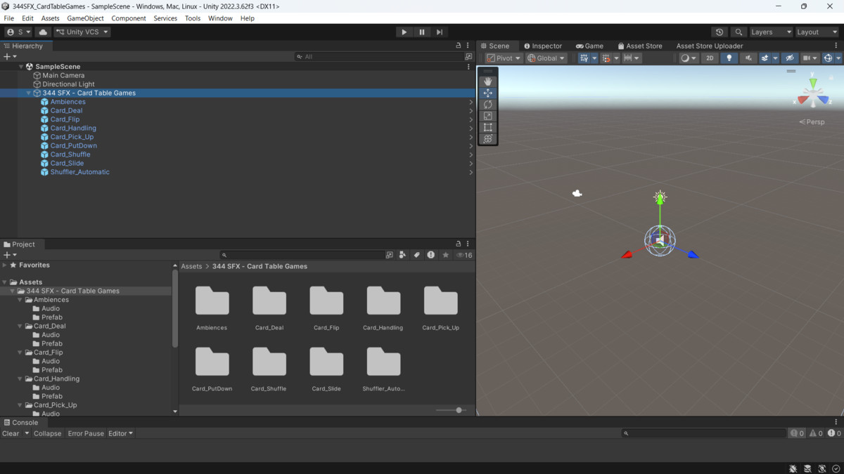This screenshot has height=474, width=844.
Task: Search by label in Project panel
Action: click(x=416, y=255)
